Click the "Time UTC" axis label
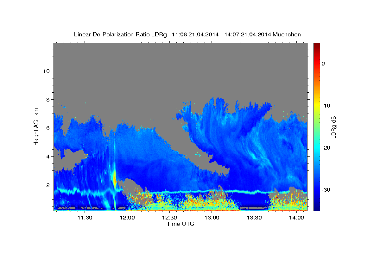380x253 pixels. (x=180, y=224)
